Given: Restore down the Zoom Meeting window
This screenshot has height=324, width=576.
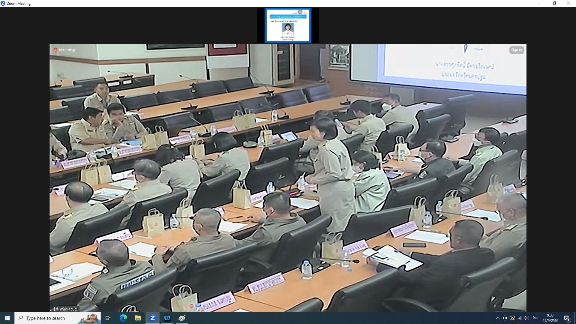Looking at the screenshot, I should pos(555,3).
